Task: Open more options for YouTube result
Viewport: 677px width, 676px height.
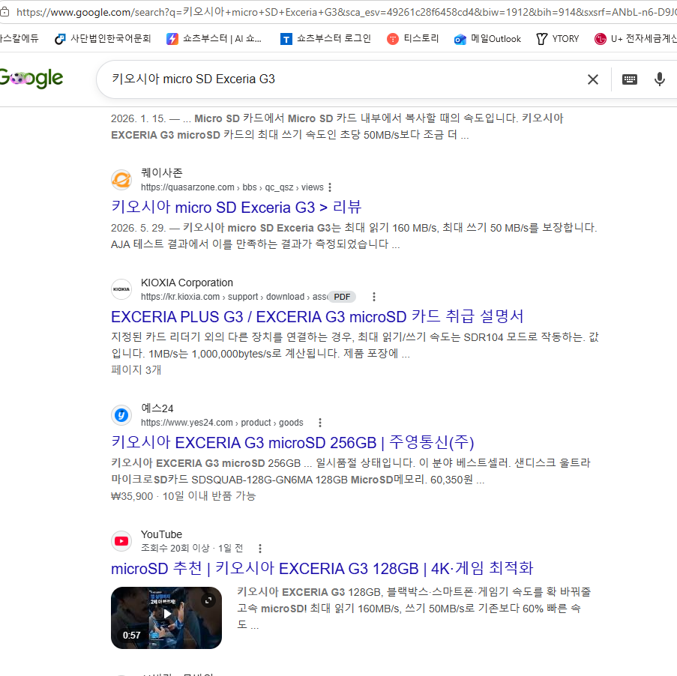Action: point(260,549)
